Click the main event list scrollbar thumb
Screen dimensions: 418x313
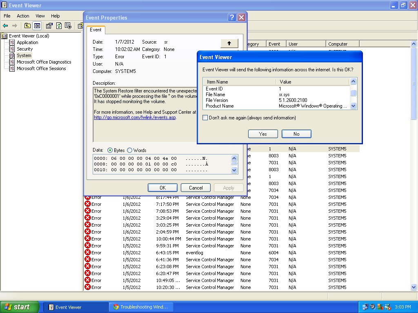click(x=414, y=83)
